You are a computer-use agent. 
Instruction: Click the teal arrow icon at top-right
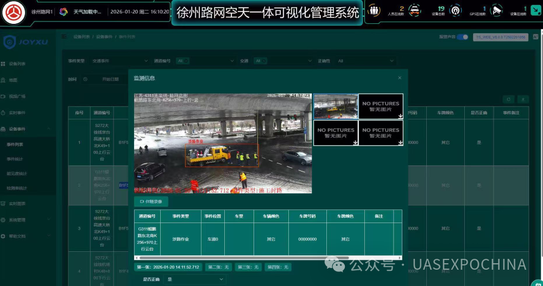pos(536,11)
